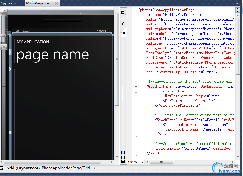Click the SupportedOrientations="Portrait" attribute
The width and height of the screenshot is (243, 176).
pyautogui.click(x=180, y=67)
